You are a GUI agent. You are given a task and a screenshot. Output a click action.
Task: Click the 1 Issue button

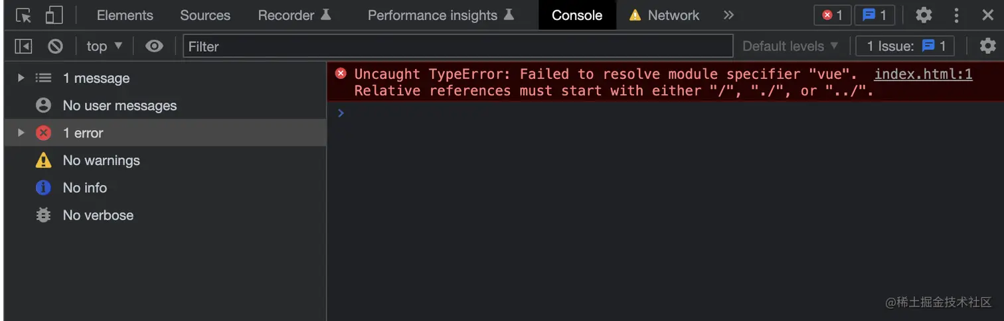905,46
